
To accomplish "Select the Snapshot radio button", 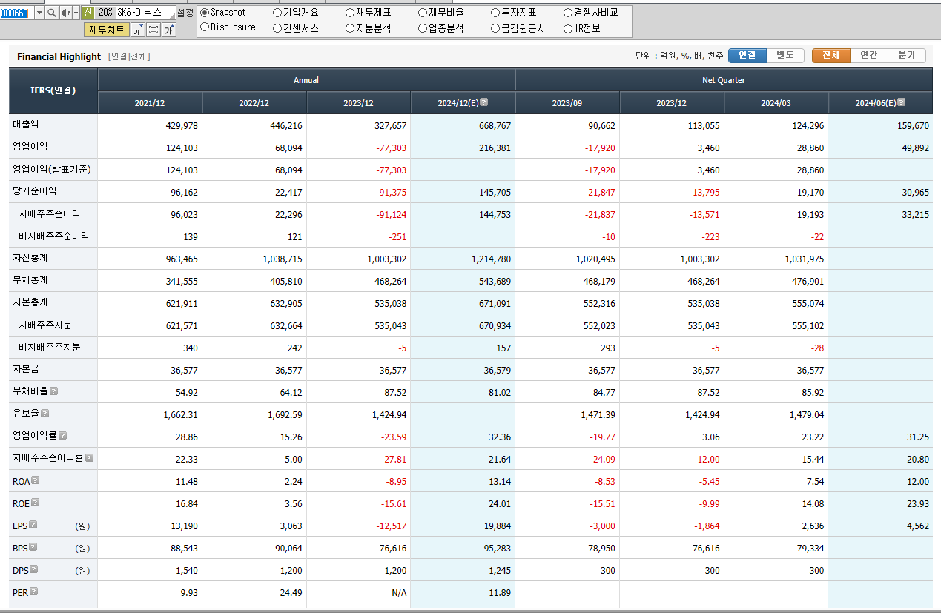I will (x=205, y=13).
